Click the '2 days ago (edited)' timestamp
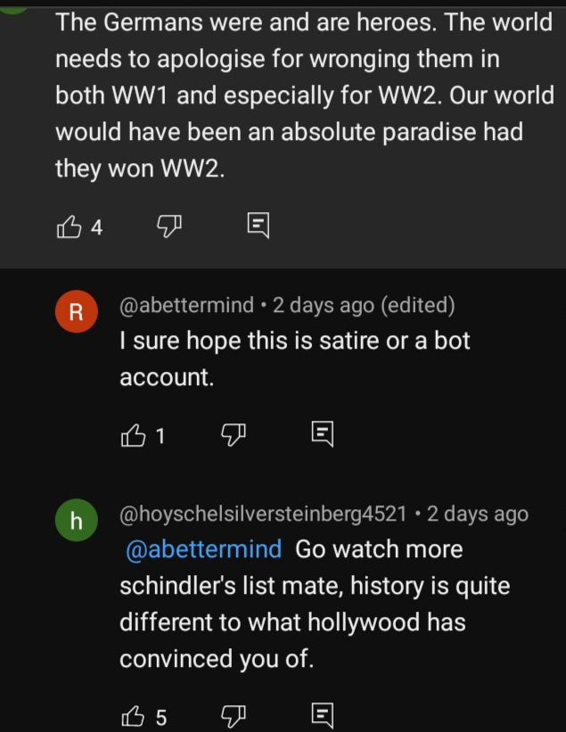 click(364, 305)
